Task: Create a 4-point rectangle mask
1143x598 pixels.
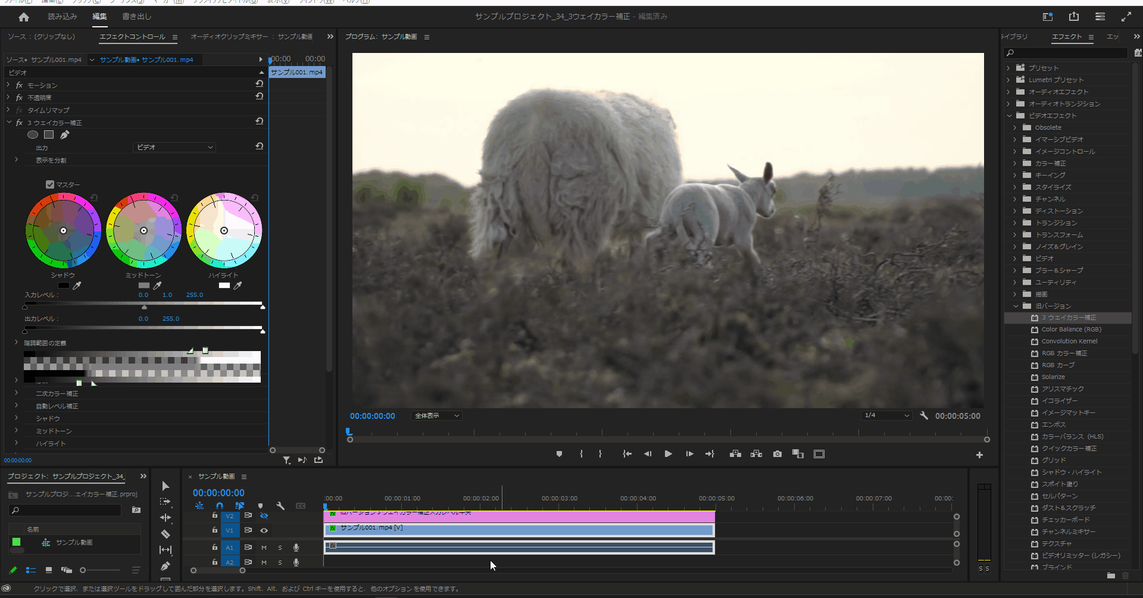Action: (x=49, y=134)
